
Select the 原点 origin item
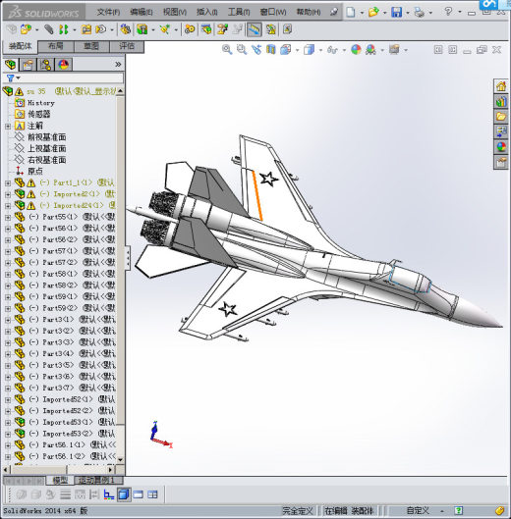(x=35, y=172)
